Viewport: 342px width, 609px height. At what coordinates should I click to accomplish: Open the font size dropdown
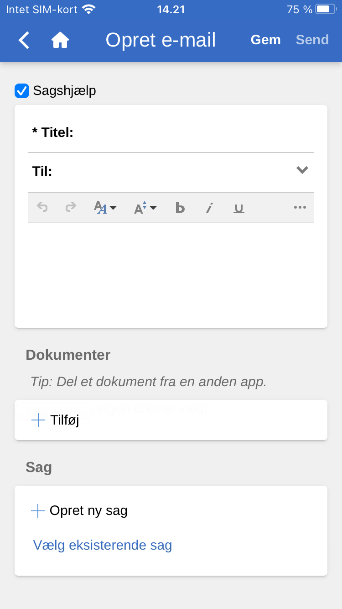(145, 208)
